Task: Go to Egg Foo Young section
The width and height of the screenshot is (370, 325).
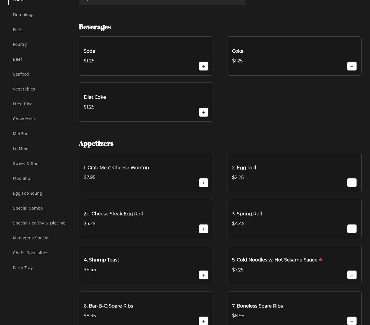Action: coord(28,193)
